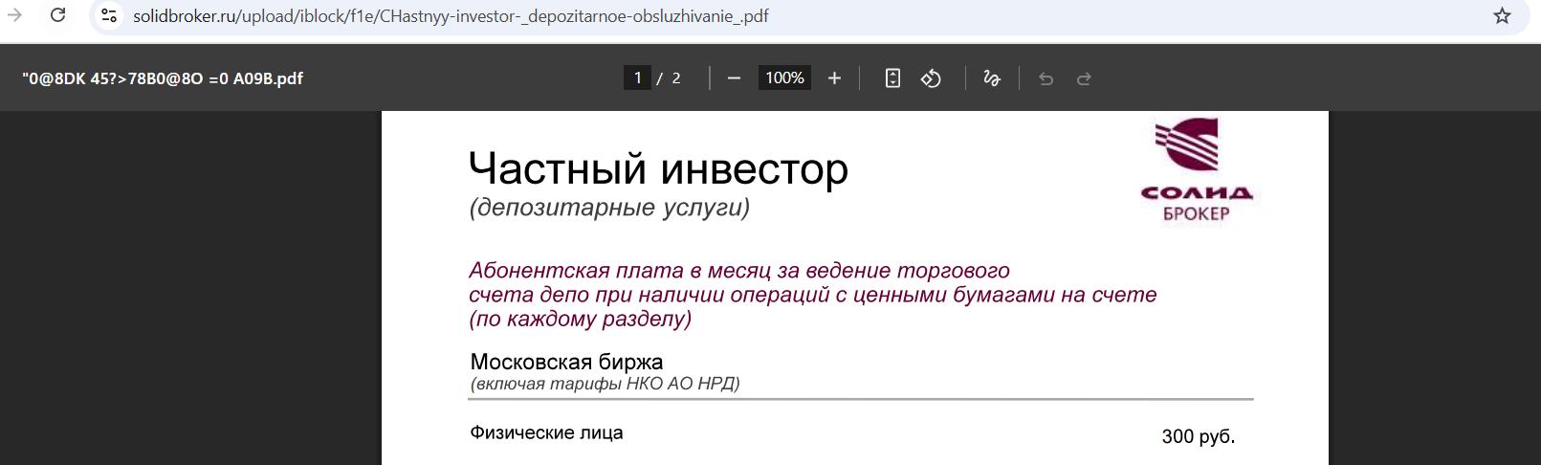Click the browser forward arrow
The width and height of the screenshot is (1541, 465).
coord(14,15)
